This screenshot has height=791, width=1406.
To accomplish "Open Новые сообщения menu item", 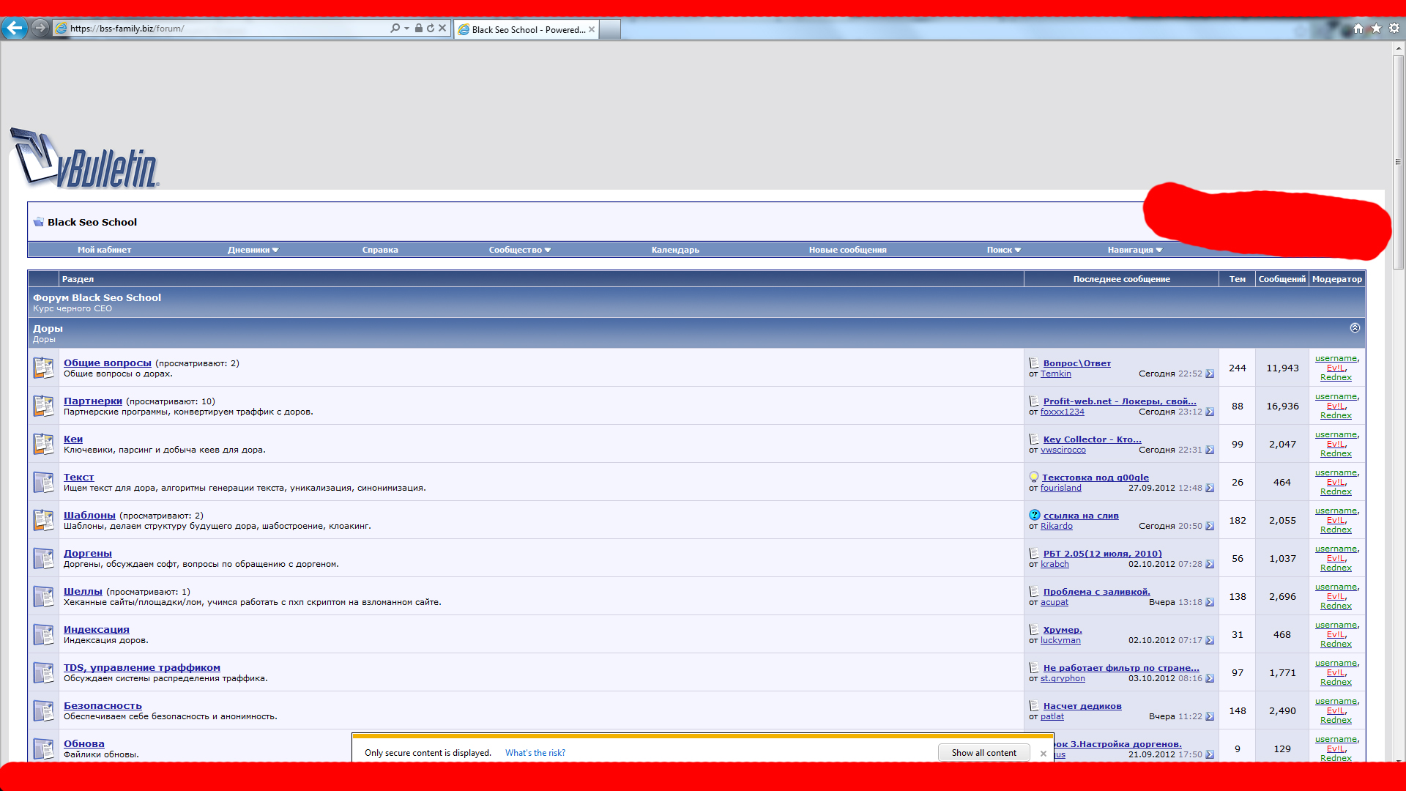I will pos(847,250).
